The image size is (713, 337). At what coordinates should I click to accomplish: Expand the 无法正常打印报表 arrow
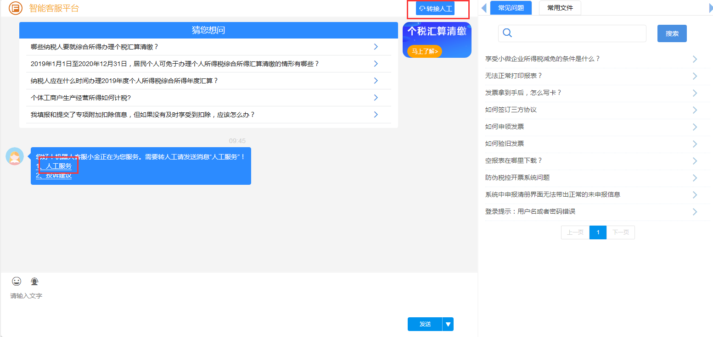(695, 76)
